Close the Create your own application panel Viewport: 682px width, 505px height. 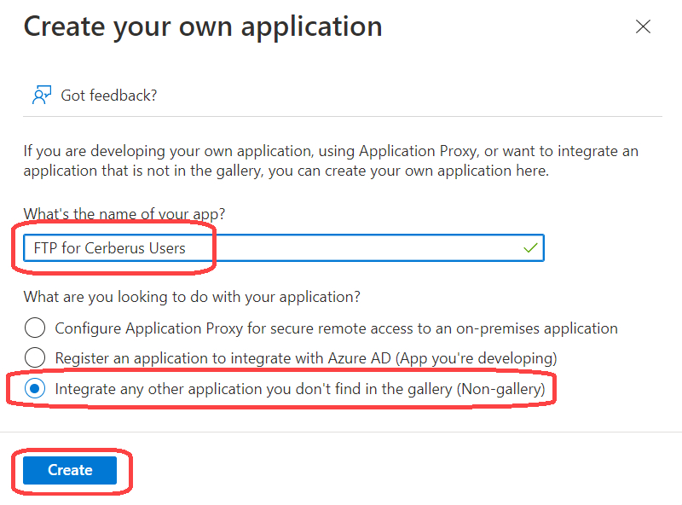(644, 26)
